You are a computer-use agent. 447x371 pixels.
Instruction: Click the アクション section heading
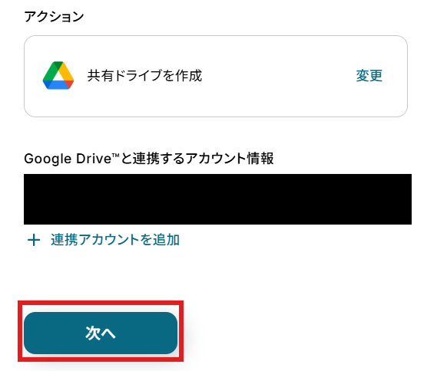[54, 17]
